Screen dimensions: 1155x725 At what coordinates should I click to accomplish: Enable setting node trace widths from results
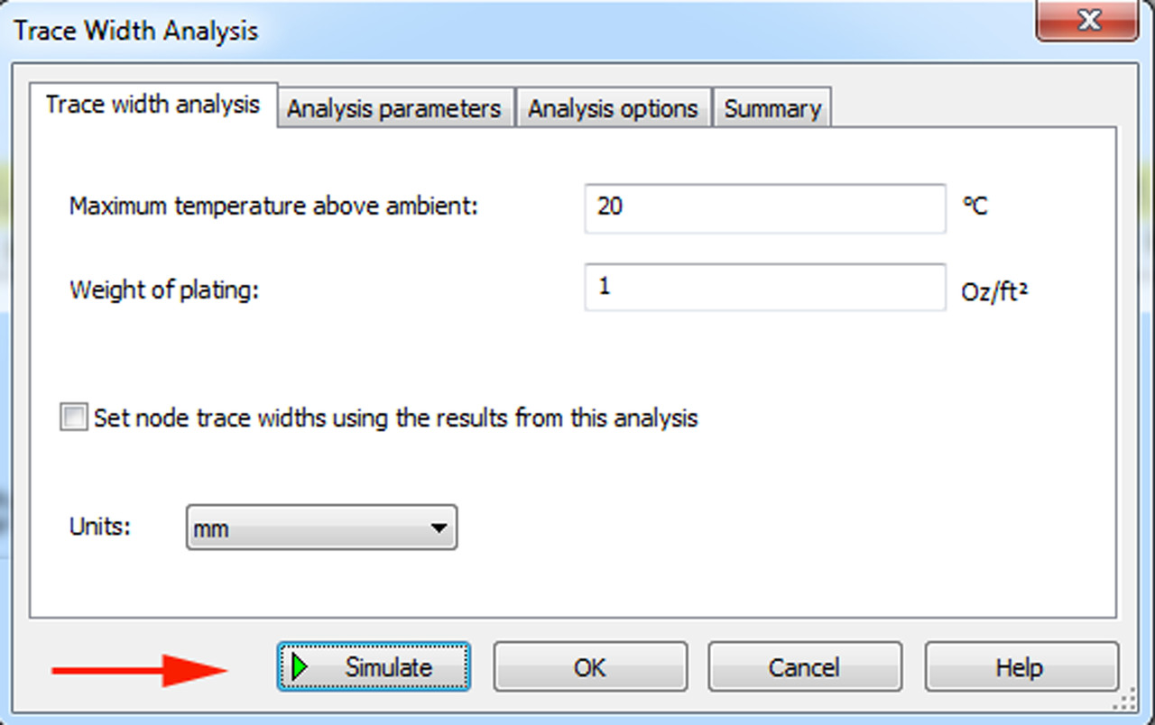click(74, 418)
